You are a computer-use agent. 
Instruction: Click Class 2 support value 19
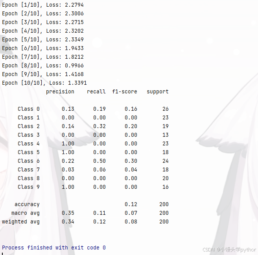pos(166,127)
